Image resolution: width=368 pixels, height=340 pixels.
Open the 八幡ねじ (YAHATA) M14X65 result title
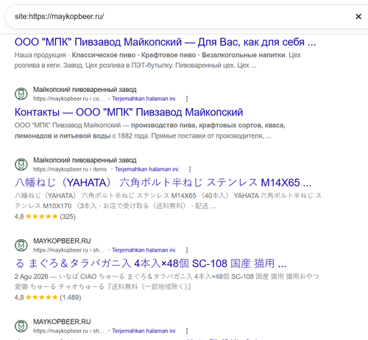tap(163, 183)
